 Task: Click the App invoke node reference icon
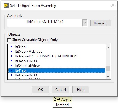pos(59,100)
